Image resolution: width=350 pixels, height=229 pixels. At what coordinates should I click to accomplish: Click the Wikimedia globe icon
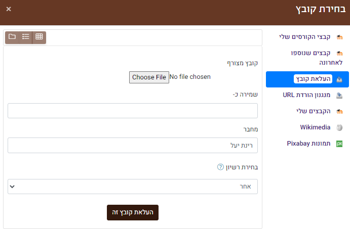(339, 127)
